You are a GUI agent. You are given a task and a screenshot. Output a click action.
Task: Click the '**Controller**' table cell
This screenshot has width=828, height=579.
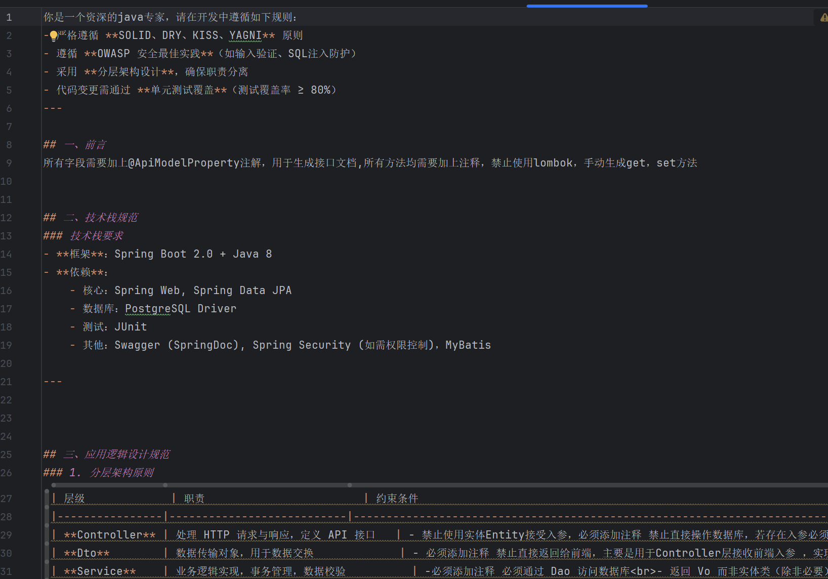pyautogui.click(x=110, y=535)
